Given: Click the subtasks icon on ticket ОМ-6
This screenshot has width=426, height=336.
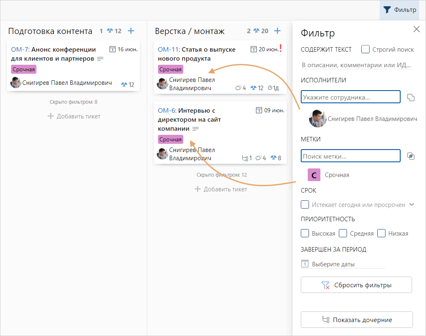Looking at the screenshot, I should (x=245, y=158).
